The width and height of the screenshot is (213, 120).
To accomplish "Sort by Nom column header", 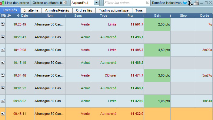I will coord(50,16).
